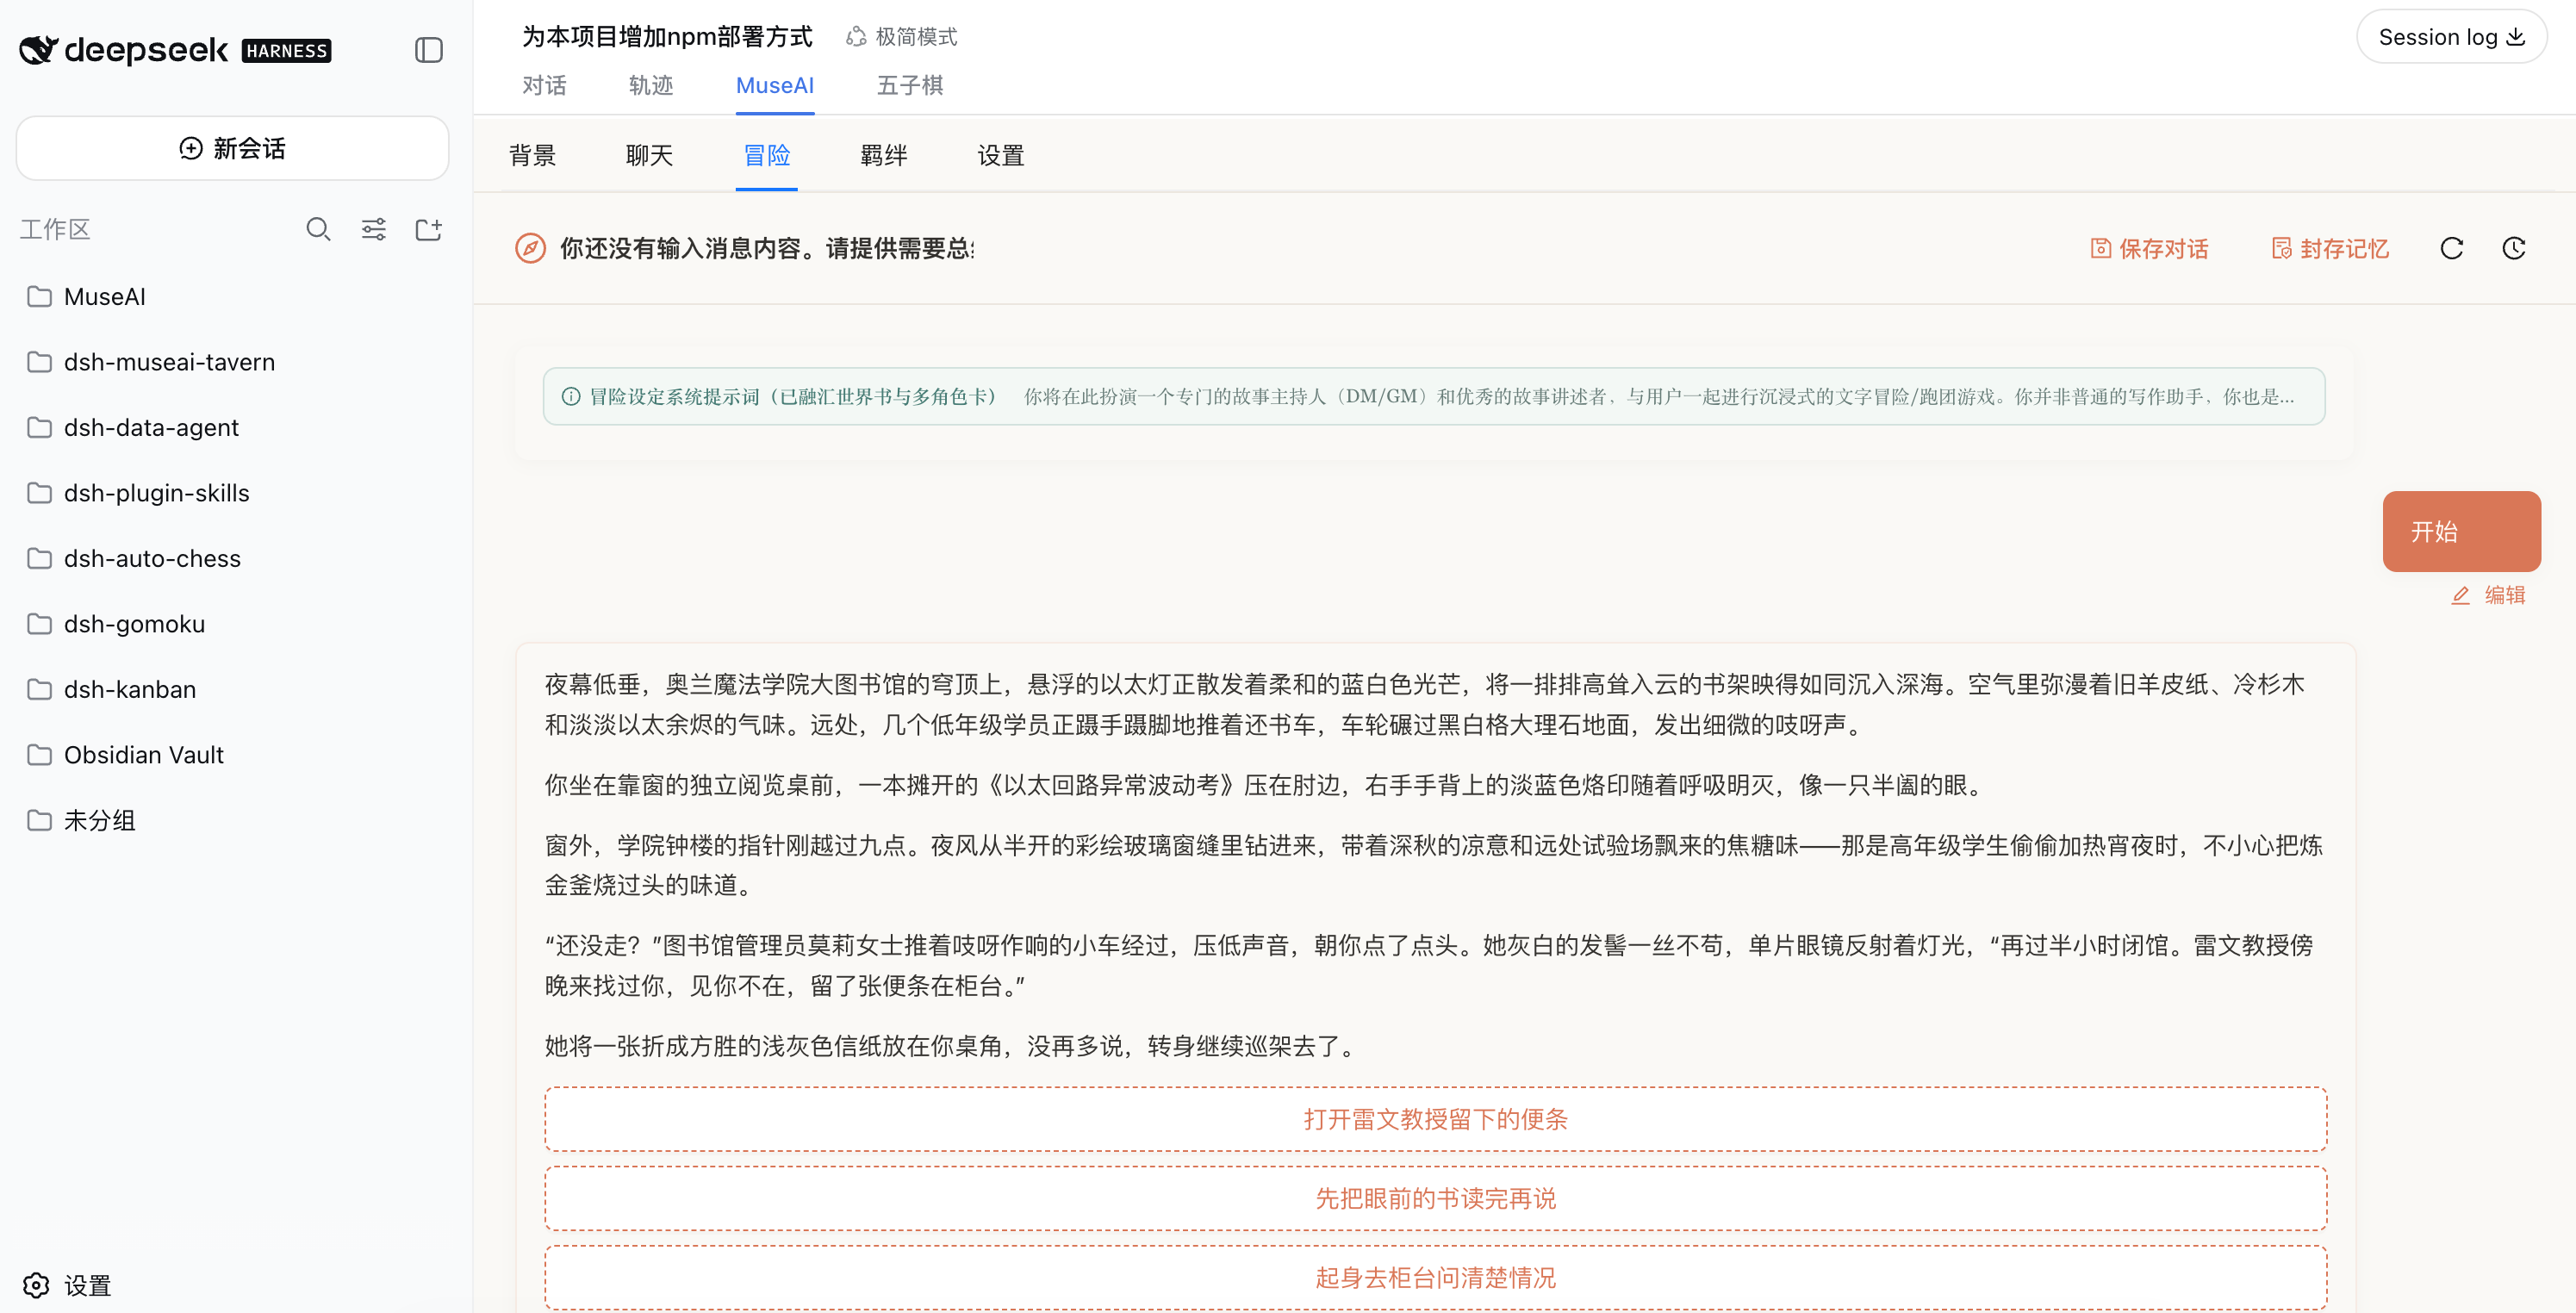
Task: Choose option 起身去柜台问清楚情况
Action: coord(1435,1277)
